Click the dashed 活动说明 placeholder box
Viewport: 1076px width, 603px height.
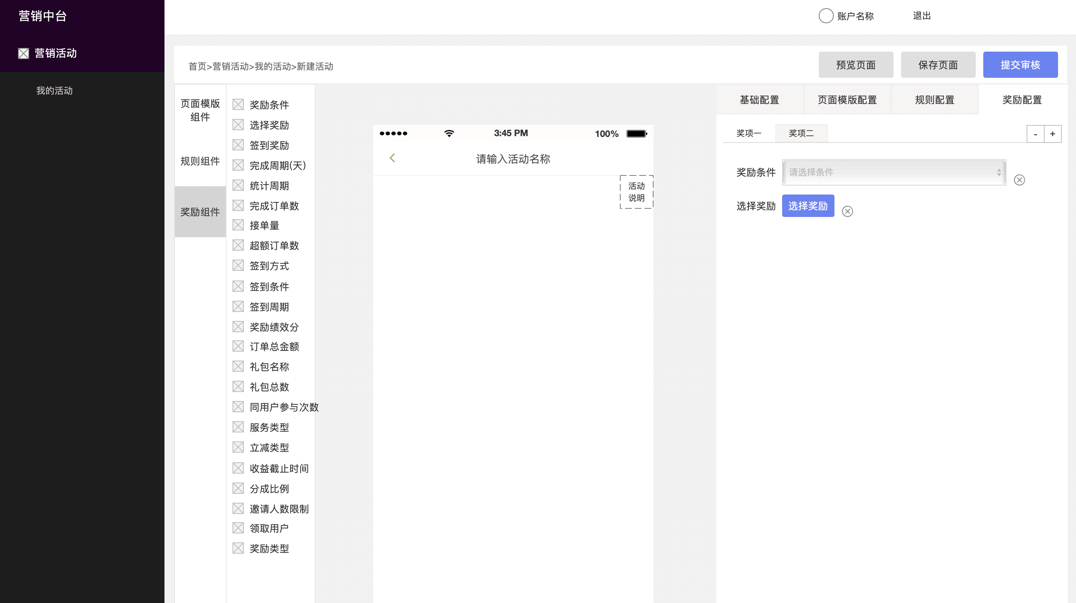coord(636,192)
